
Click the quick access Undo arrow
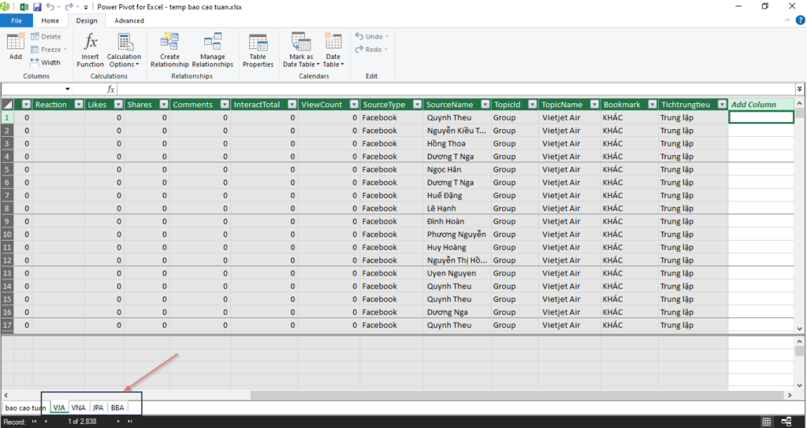tap(50, 6)
